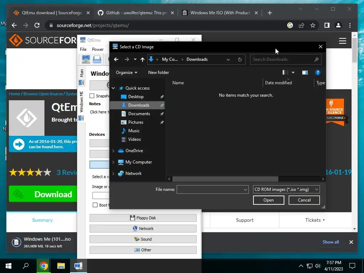
Task: Show the preview pane in dialog
Action: (305, 73)
